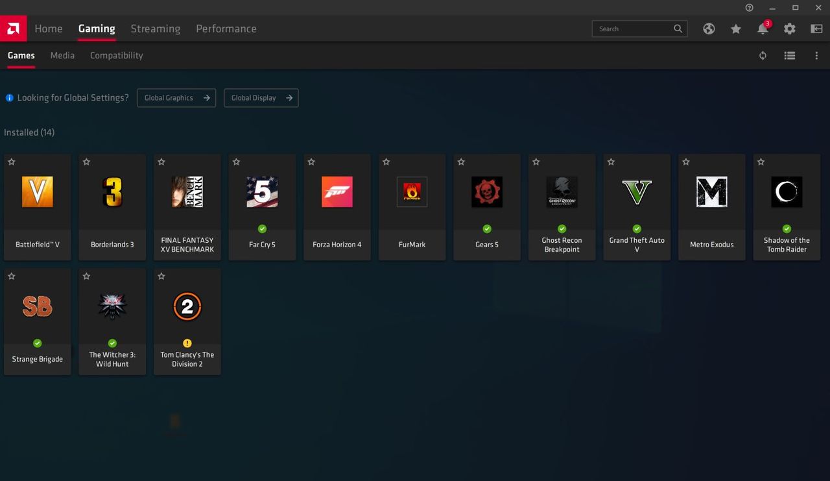This screenshot has width=830, height=481.
Task: Open the Borderlands 3 game icon
Action: (112, 192)
